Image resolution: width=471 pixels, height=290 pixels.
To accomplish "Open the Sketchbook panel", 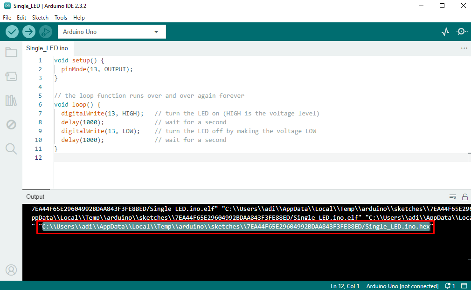I will 11,52.
